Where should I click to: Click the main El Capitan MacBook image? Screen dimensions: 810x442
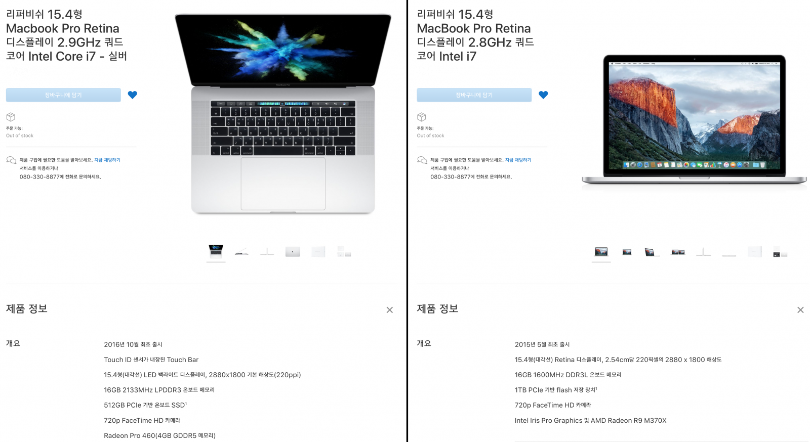coord(694,119)
